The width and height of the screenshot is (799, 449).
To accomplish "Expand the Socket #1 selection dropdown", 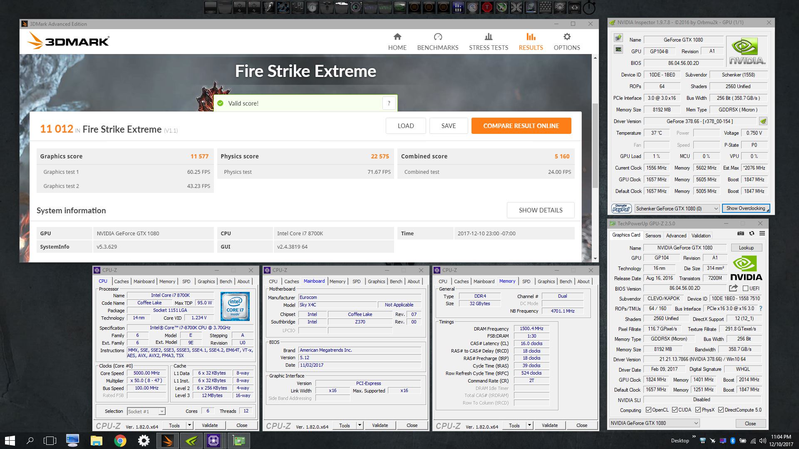I will tap(162, 412).
